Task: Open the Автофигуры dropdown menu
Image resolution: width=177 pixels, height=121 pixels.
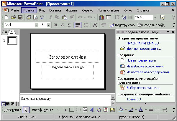Action: click(x=43, y=110)
